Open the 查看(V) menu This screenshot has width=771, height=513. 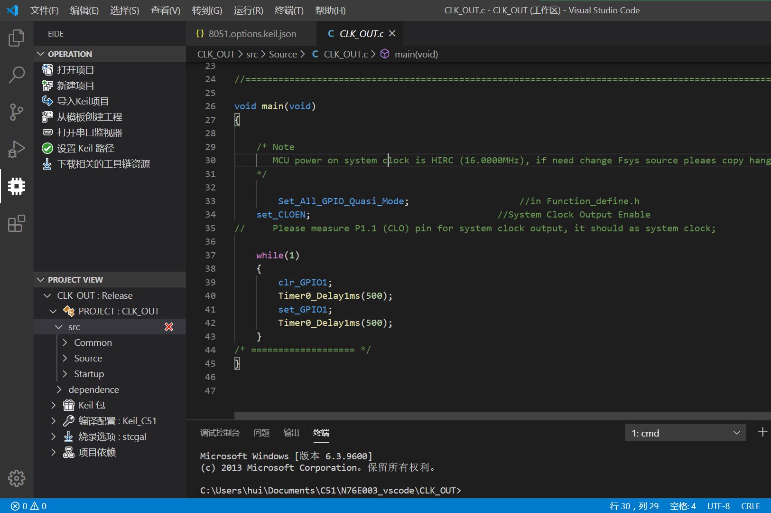(166, 10)
